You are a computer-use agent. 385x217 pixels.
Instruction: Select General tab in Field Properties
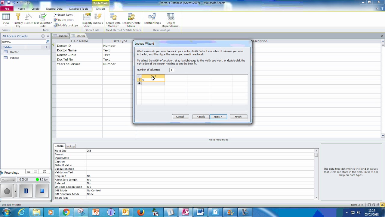tap(59, 146)
